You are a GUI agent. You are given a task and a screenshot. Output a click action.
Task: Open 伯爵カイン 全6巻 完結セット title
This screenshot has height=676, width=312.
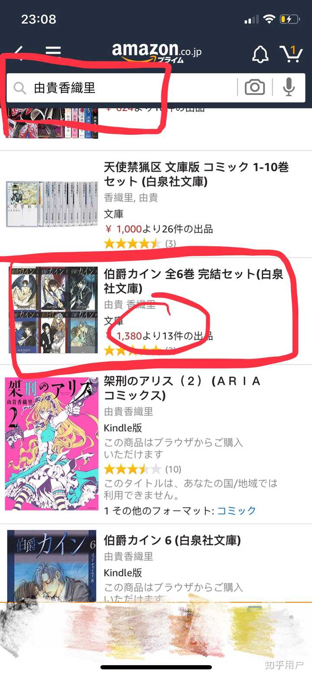point(194,281)
